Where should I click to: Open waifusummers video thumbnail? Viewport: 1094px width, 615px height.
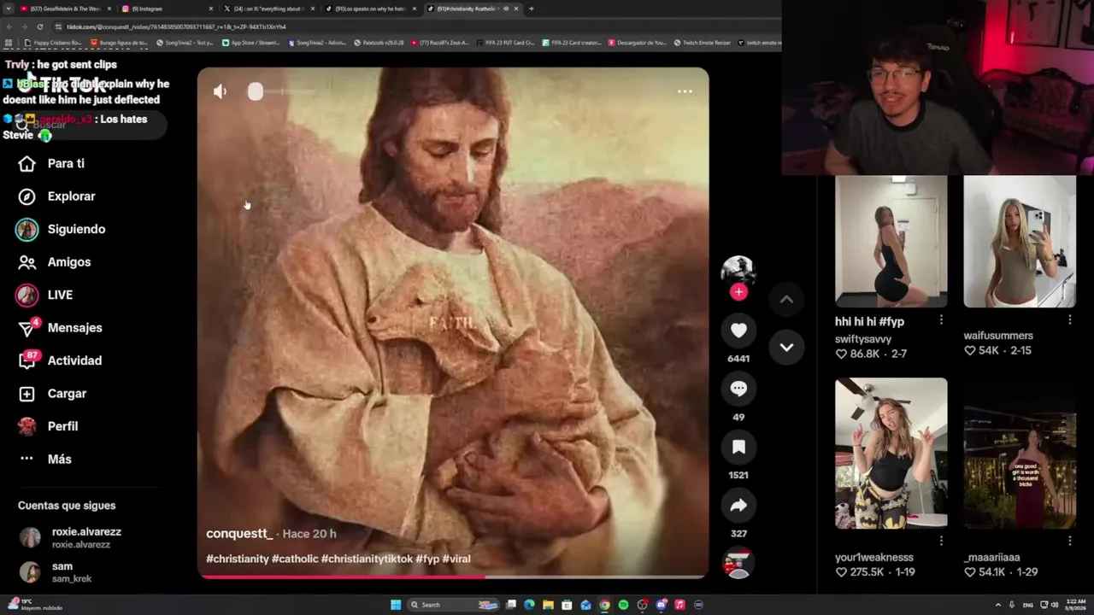click(x=1020, y=242)
